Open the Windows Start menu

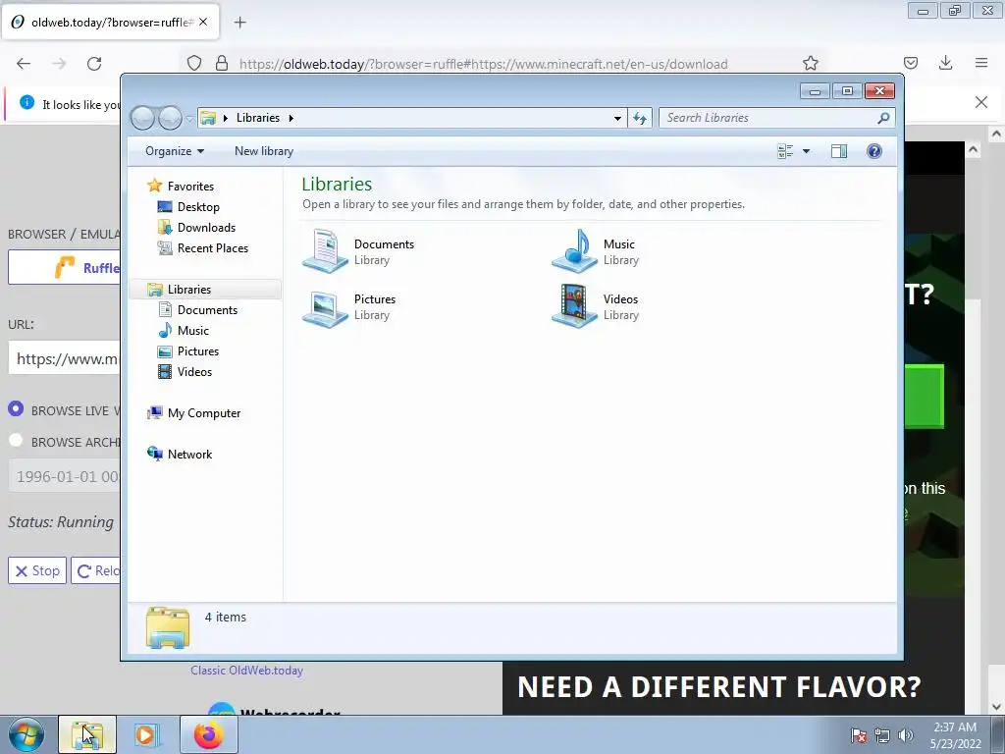(x=26, y=734)
